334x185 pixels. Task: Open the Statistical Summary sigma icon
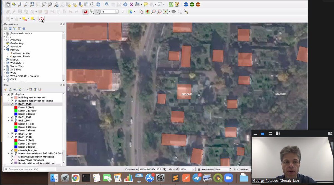(x=131, y=4)
